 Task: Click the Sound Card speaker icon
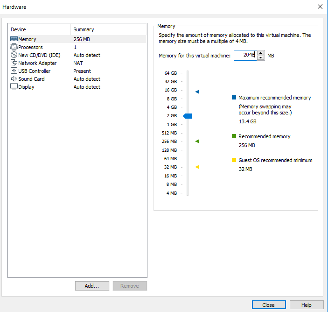point(14,79)
